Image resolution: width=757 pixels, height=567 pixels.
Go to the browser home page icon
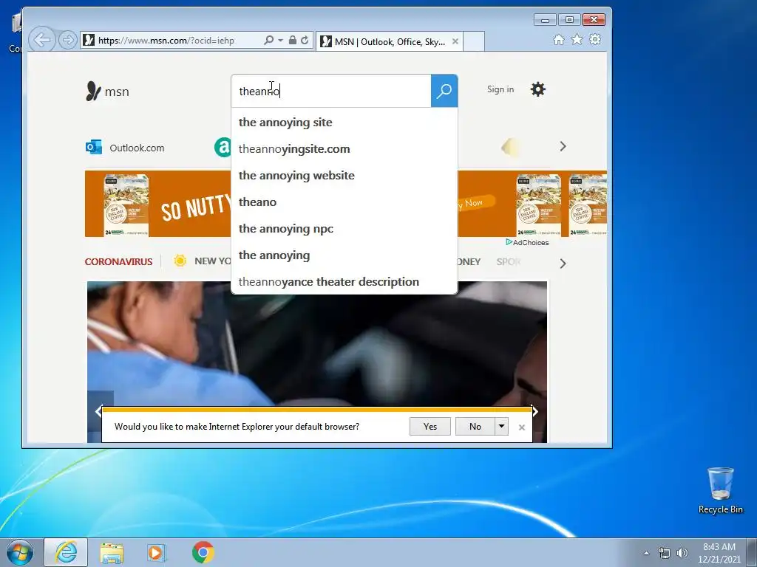click(559, 40)
